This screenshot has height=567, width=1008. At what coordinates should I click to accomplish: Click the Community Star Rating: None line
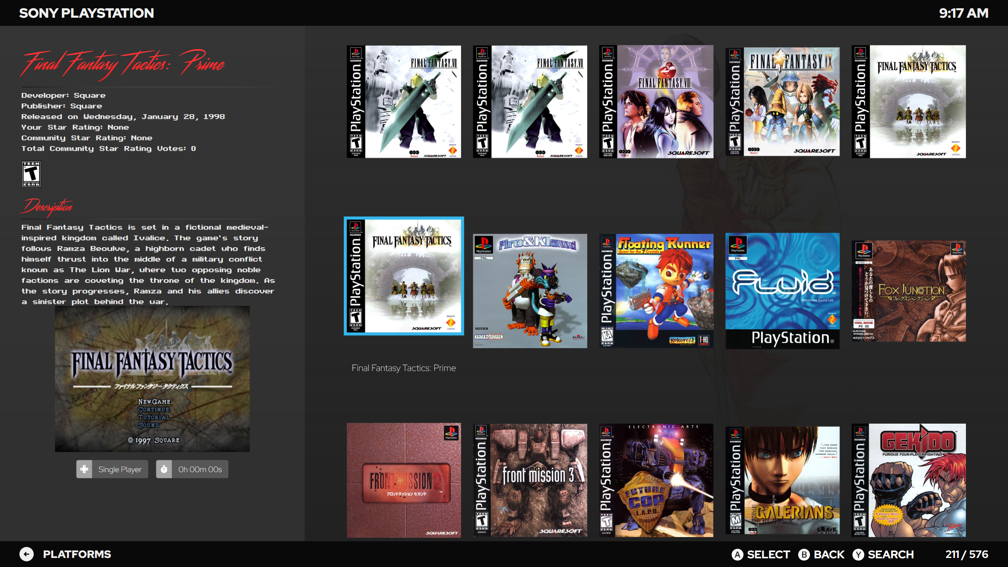click(87, 138)
